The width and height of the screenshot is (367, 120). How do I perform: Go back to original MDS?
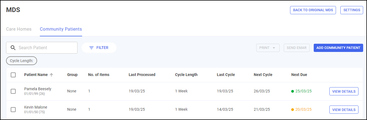tap(313, 10)
